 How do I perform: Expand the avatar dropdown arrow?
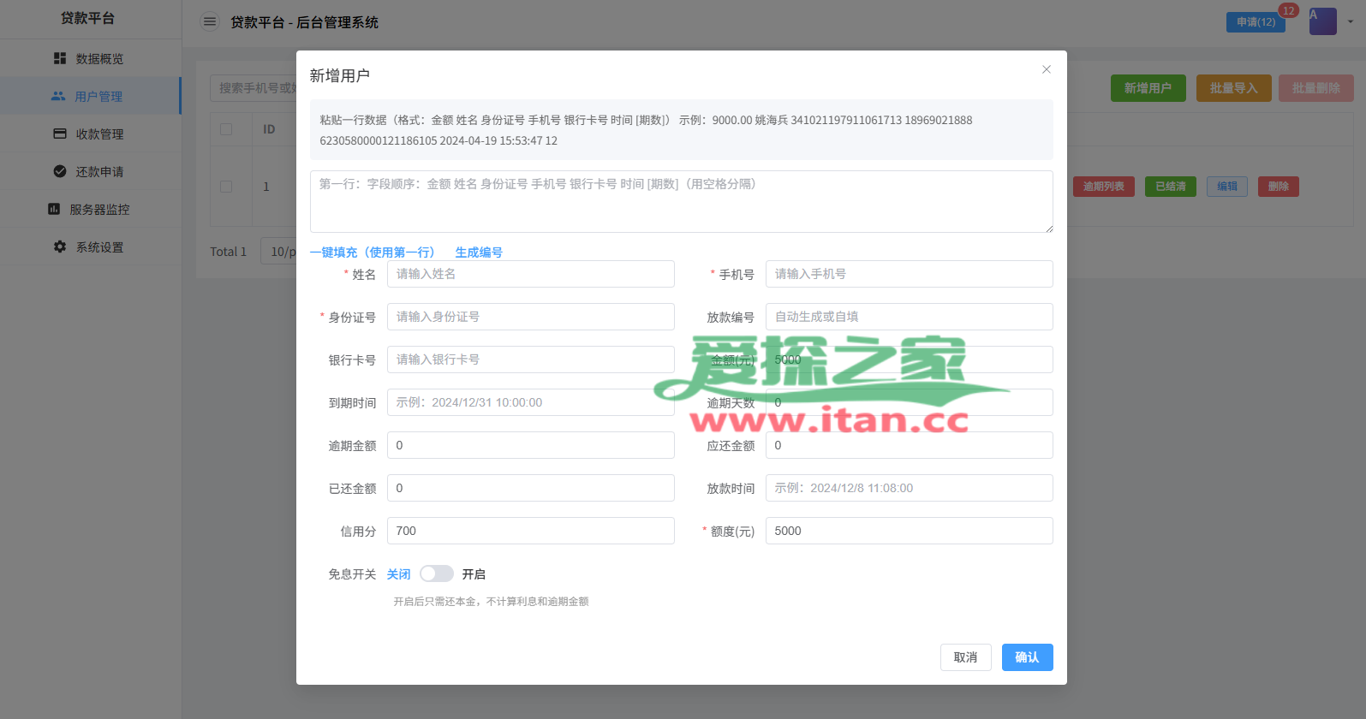(1351, 22)
